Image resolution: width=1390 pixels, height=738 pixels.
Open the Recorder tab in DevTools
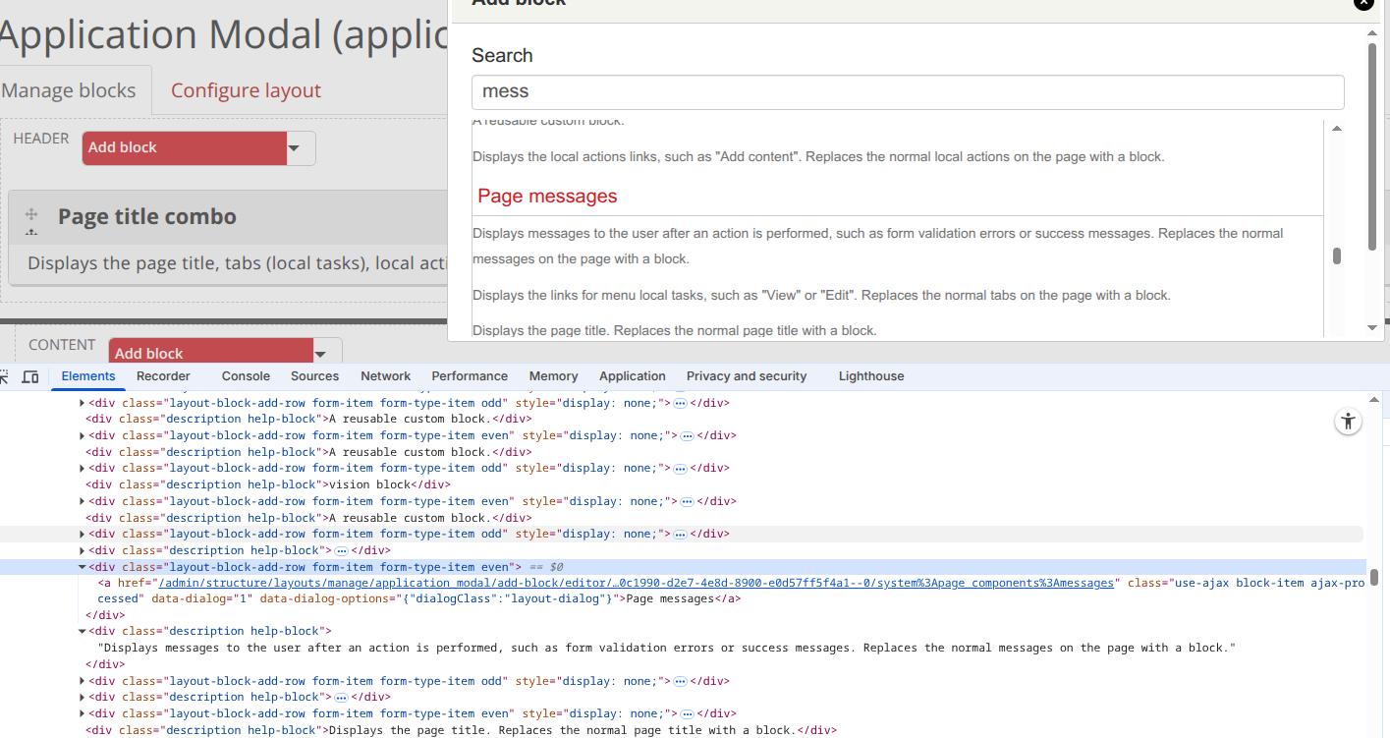[x=163, y=376]
